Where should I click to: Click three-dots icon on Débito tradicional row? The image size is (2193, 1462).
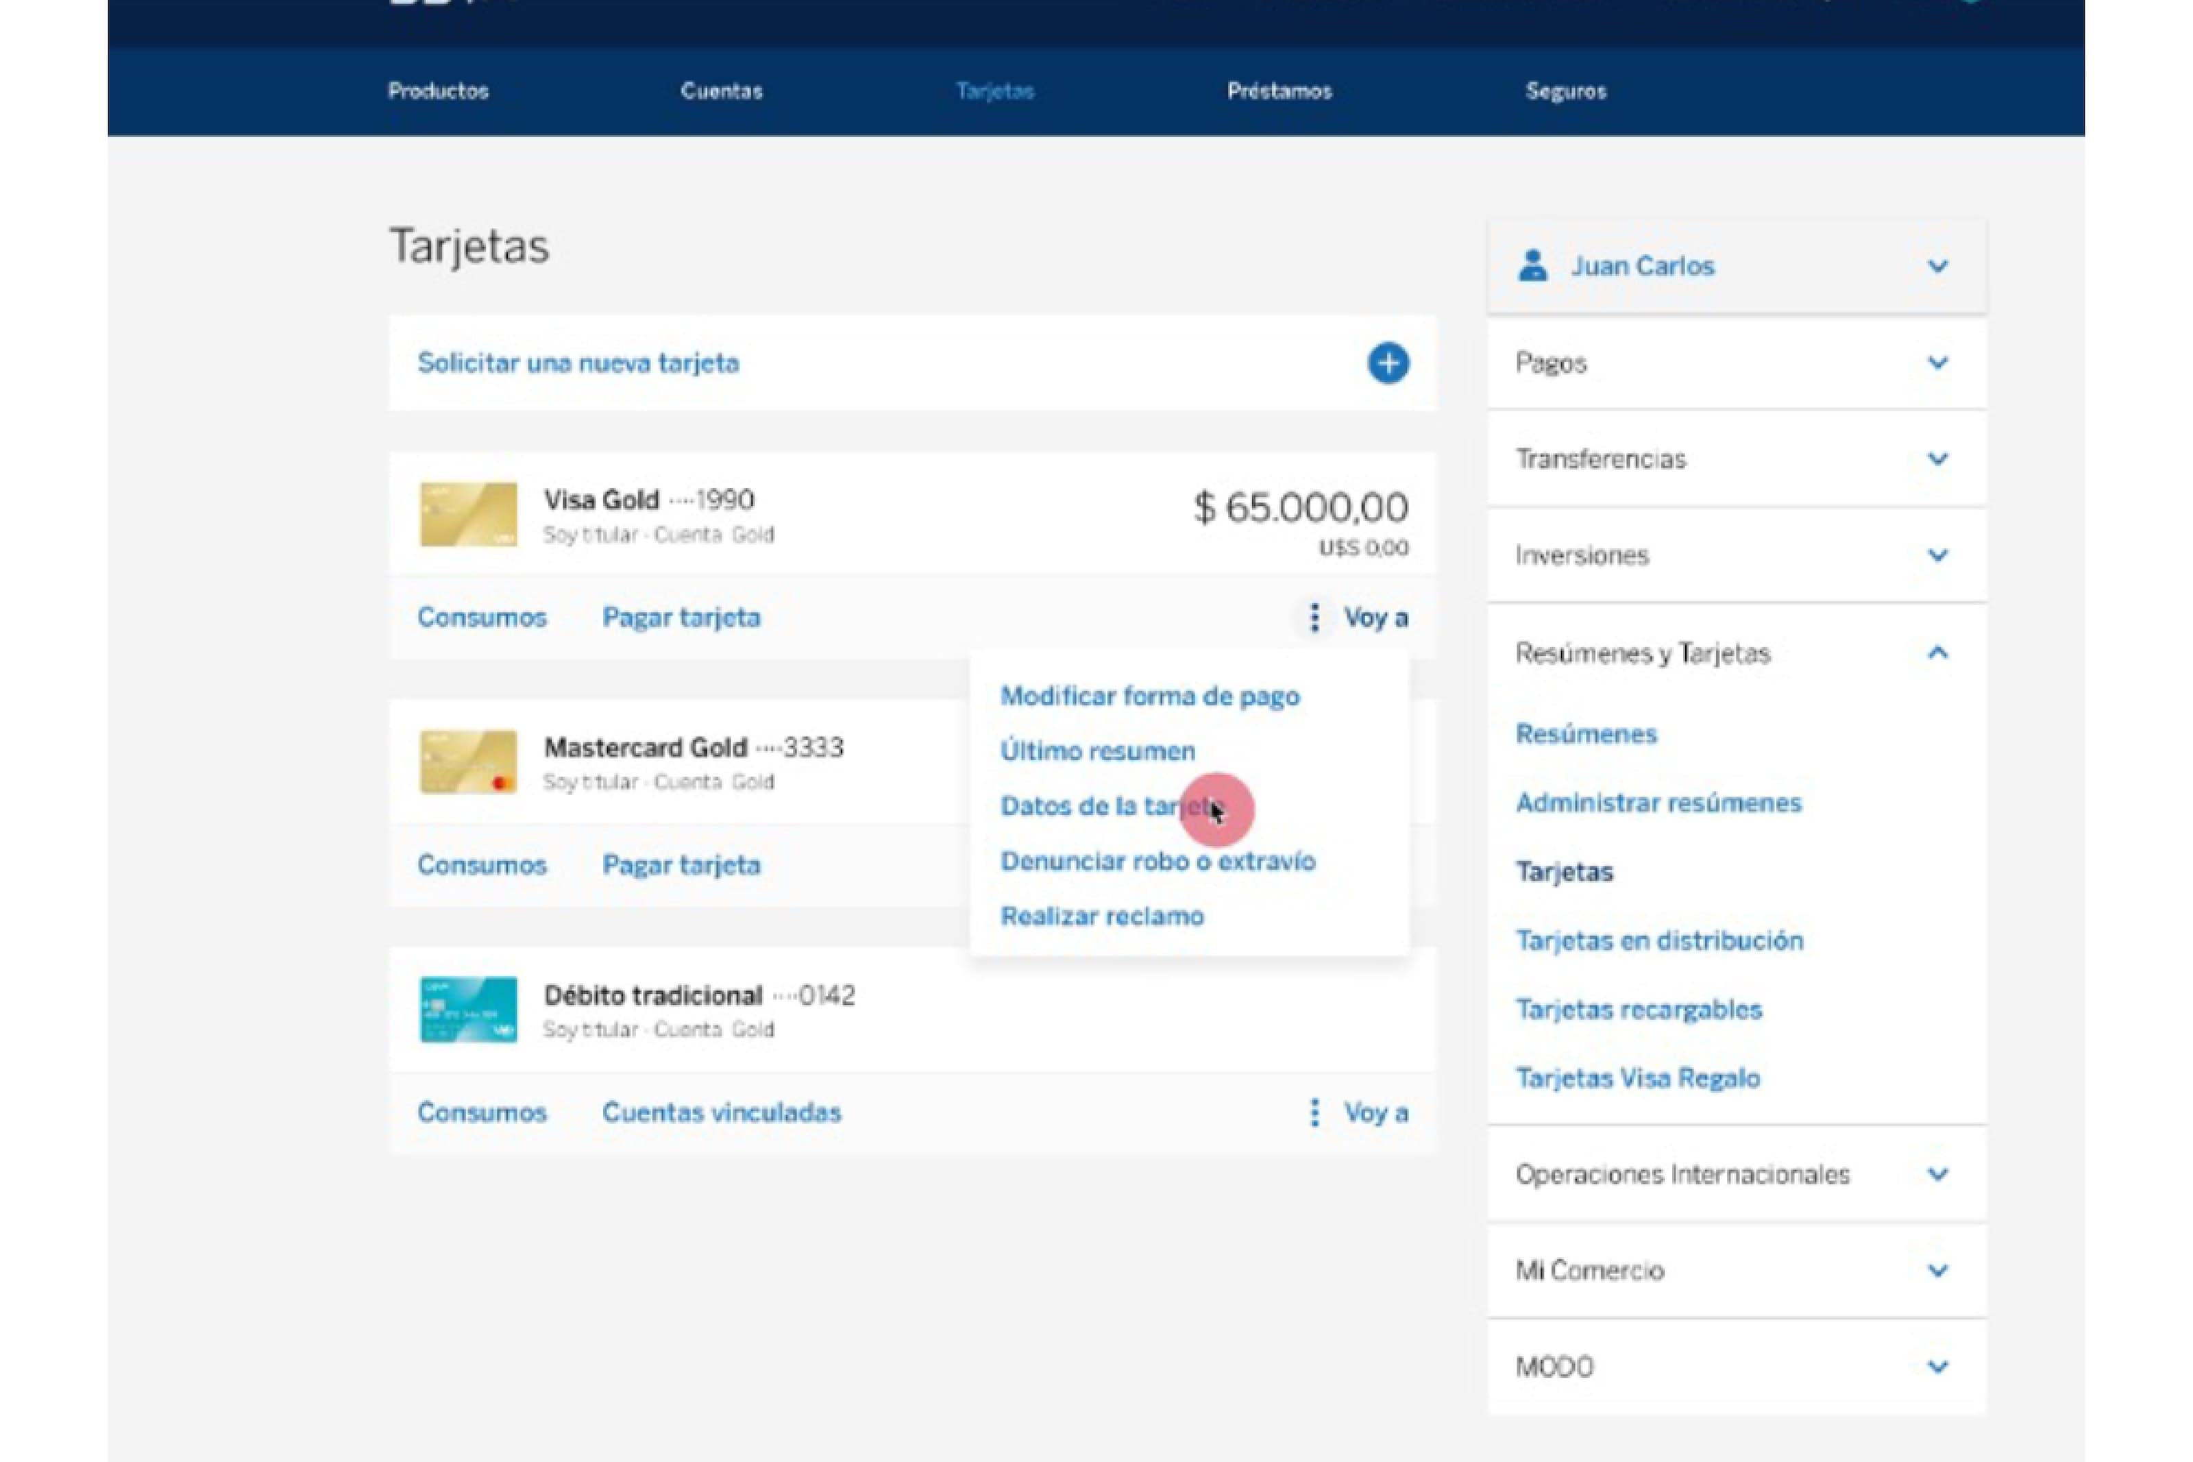(x=1314, y=1112)
